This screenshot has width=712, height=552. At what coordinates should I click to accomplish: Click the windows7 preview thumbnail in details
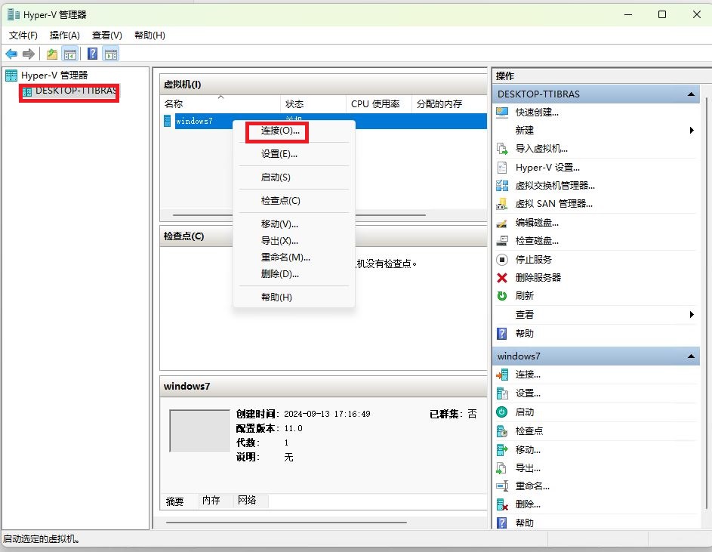click(x=200, y=431)
